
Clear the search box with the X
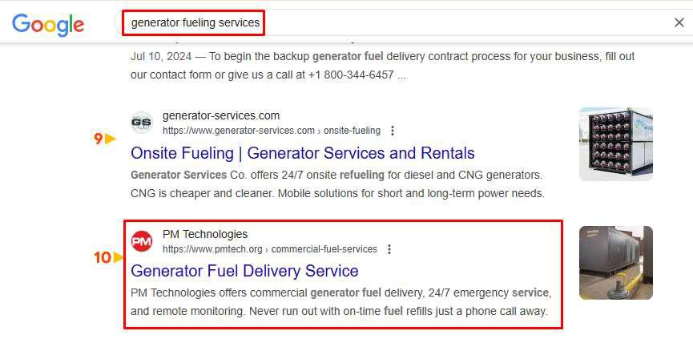pos(679,22)
